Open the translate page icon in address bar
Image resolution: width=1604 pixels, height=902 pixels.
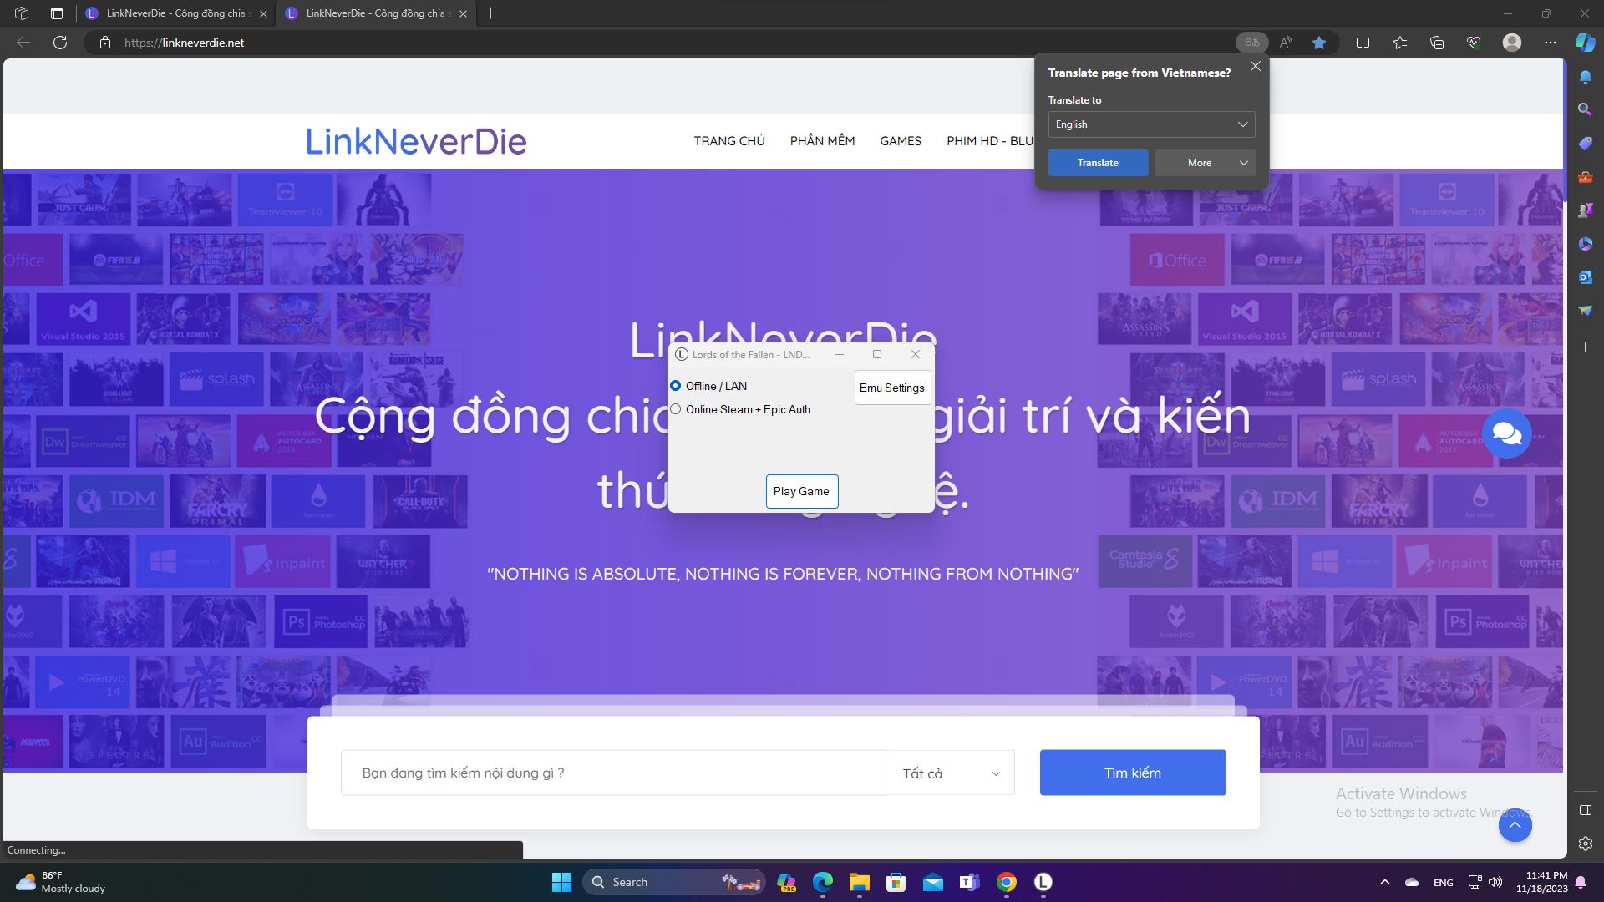pyautogui.click(x=1251, y=43)
